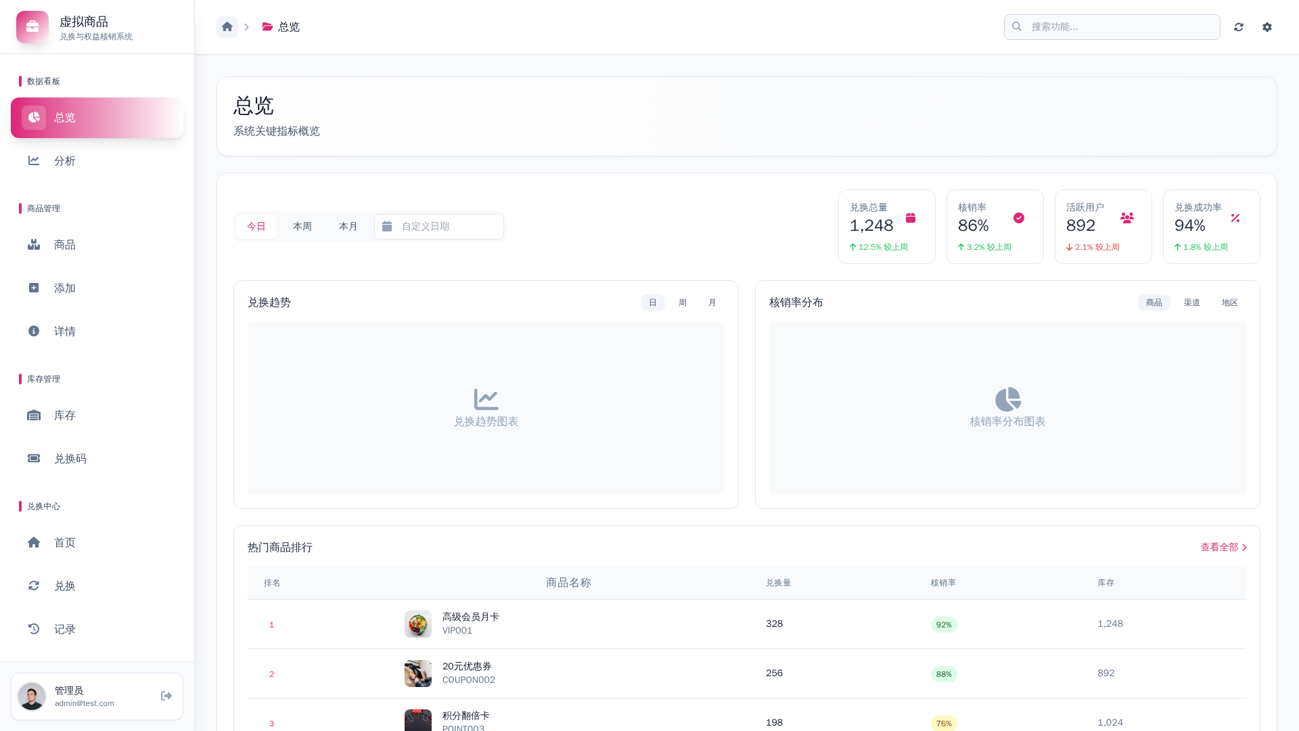This screenshot has width=1299, height=731.
Task: Open 兑换码 sidebar item
Action: pyautogui.click(x=70, y=459)
